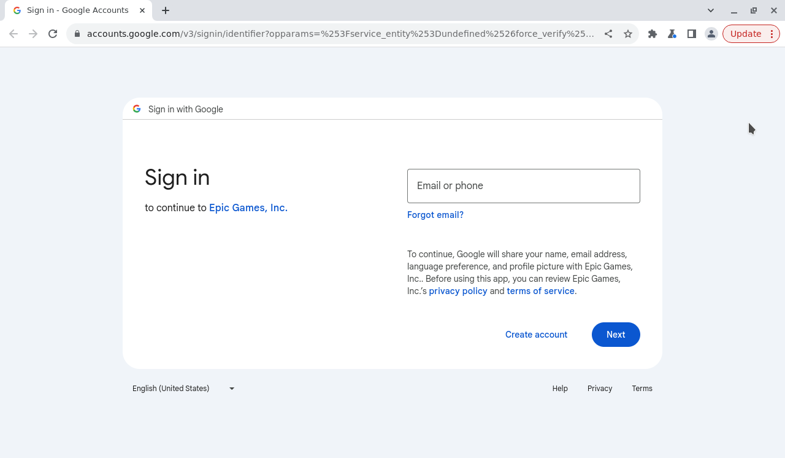Viewport: 785px width, 458px height.
Task: Select the Sign in - Google Accounts tab
Action: click(x=78, y=10)
